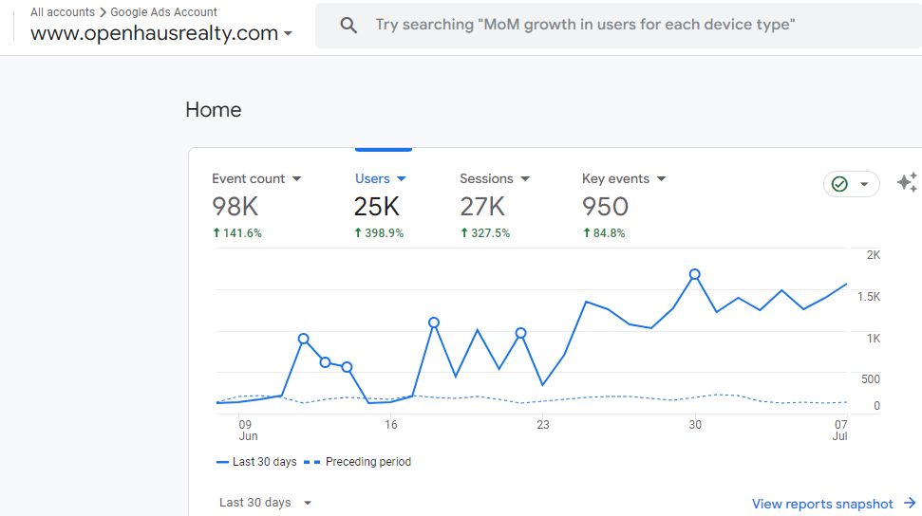Open the Insights sparkle icon
922x516 pixels.
point(907,183)
